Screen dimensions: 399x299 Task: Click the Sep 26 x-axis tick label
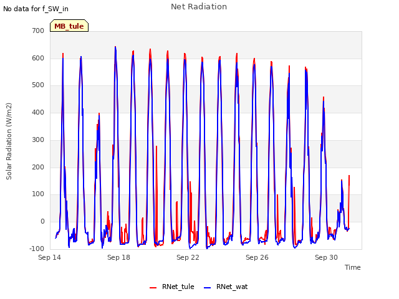coord(257,257)
